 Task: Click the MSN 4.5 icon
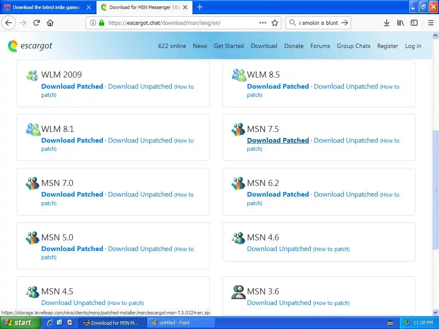pyautogui.click(x=33, y=292)
